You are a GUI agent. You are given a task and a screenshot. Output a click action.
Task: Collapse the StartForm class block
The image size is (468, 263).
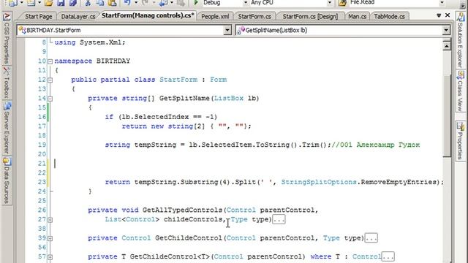(x=50, y=80)
